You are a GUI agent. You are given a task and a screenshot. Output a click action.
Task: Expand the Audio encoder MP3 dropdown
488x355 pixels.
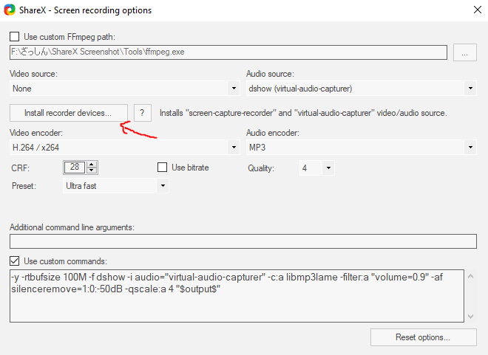361,147
